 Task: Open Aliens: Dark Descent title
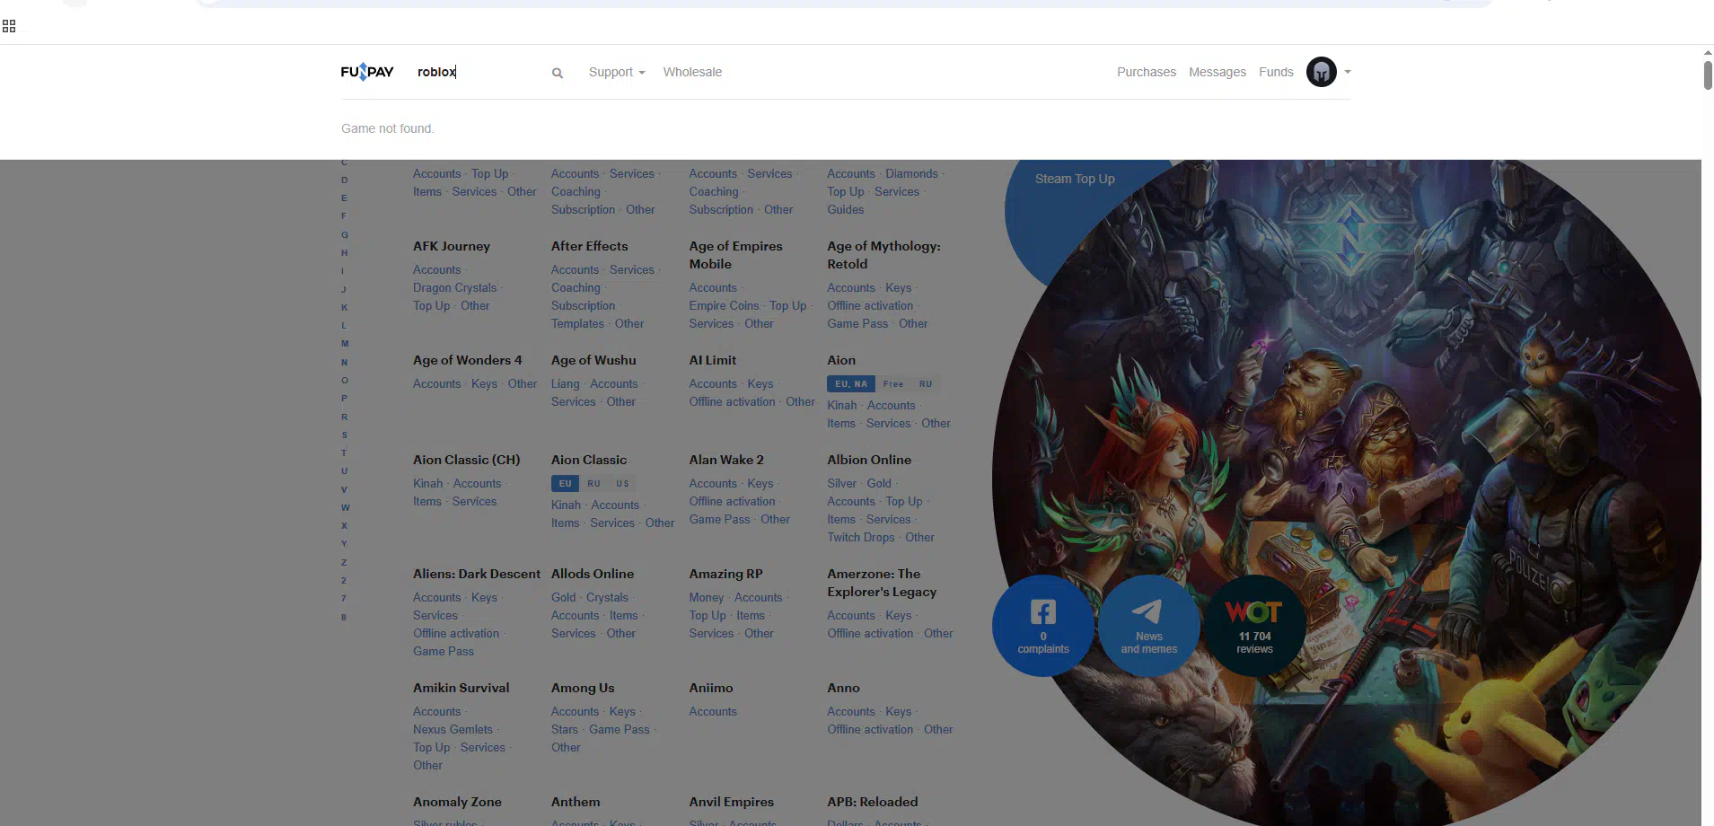point(477,574)
